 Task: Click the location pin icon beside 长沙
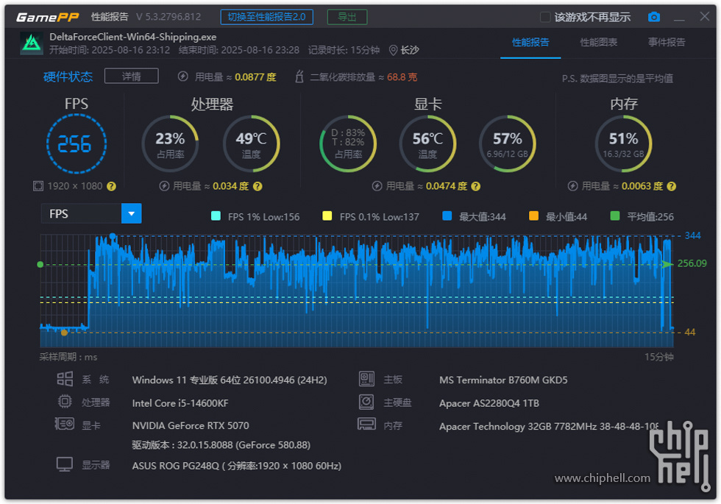click(x=393, y=50)
